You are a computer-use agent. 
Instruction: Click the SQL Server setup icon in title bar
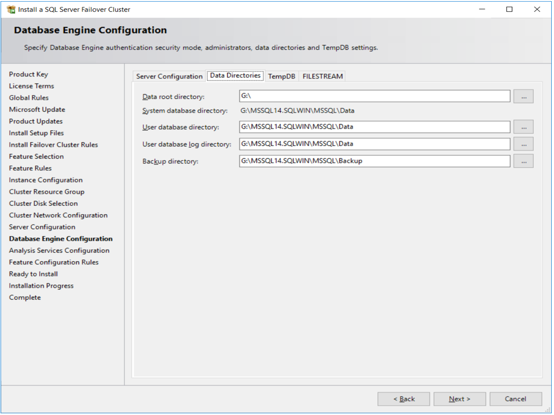(11, 10)
